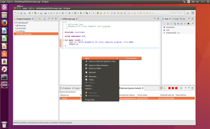Screen dimensions: 210x129
Task: Select main(void) : int in Outline
Action: point(173,33)
